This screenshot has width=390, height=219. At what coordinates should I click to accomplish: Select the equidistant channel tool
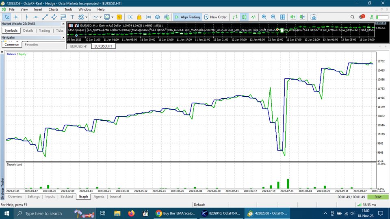point(54,17)
